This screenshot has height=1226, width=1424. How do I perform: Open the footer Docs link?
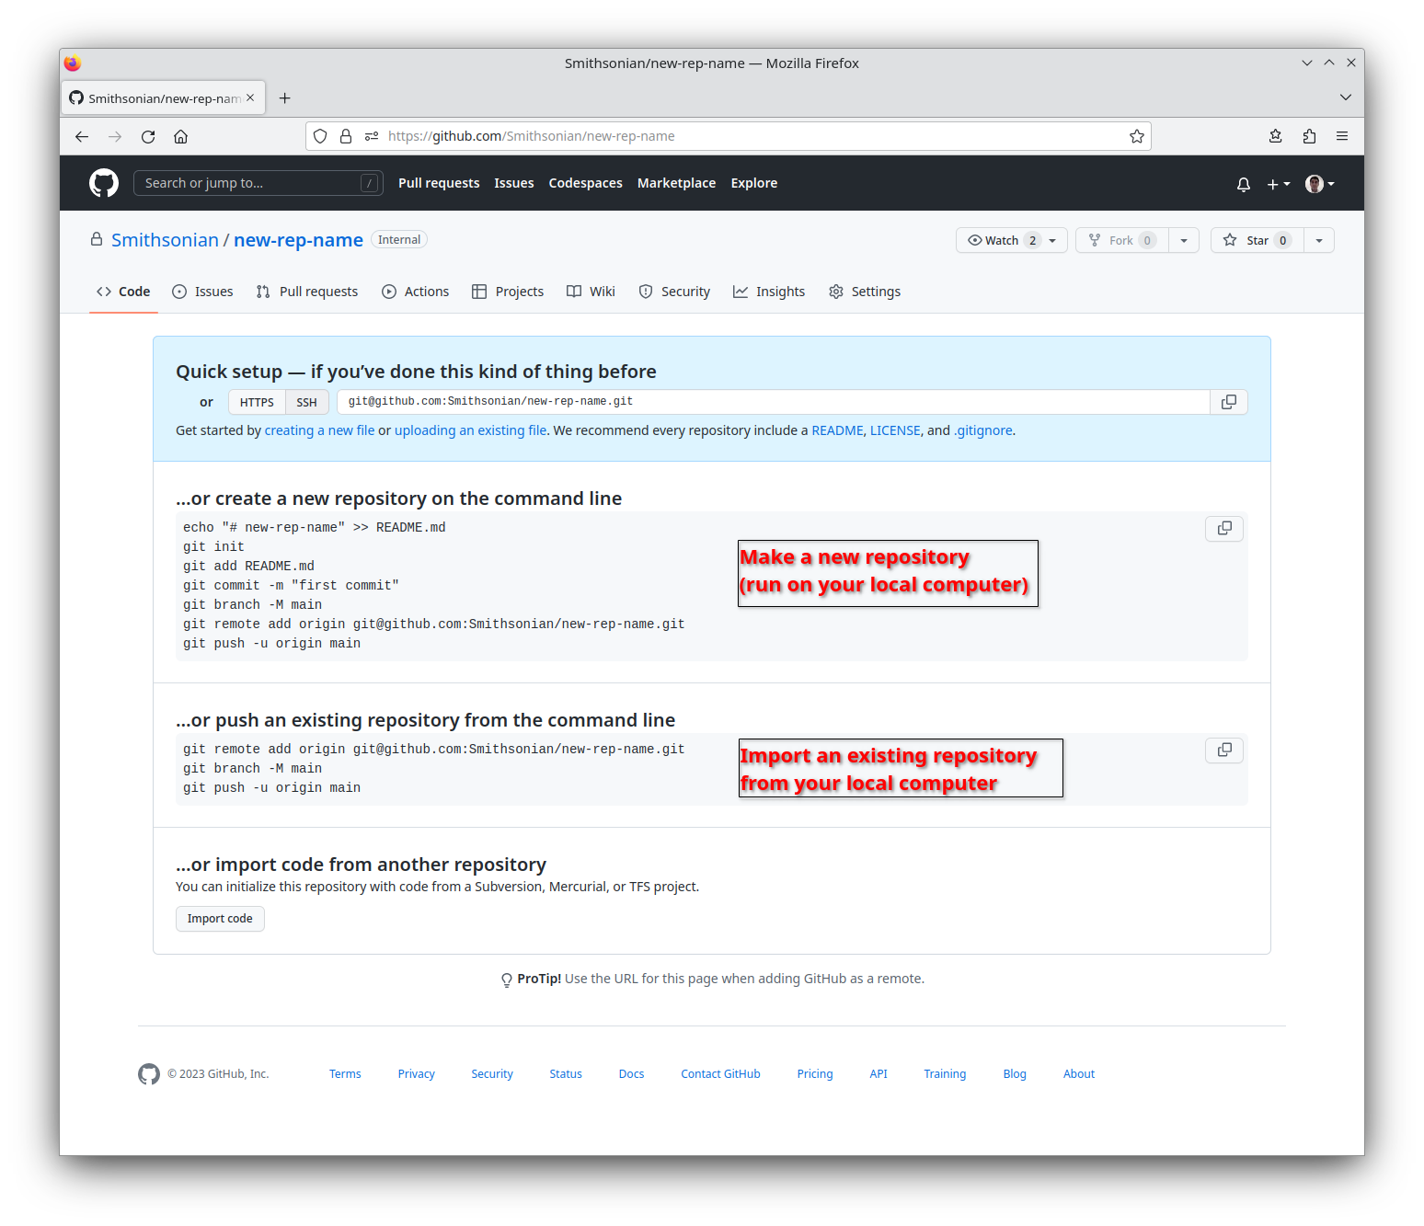[x=631, y=1074]
